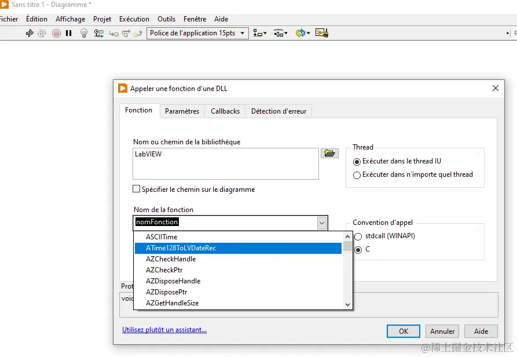Open the Align Objects dropdown
This screenshot has height=357, width=517.
click(260, 33)
